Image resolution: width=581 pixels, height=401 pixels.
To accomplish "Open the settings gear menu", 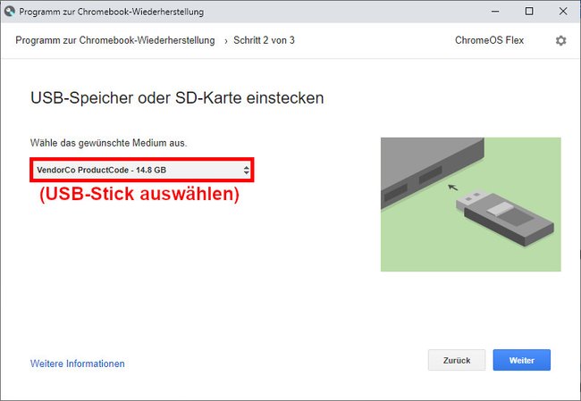I will pyautogui.click(x=560, y=40).
